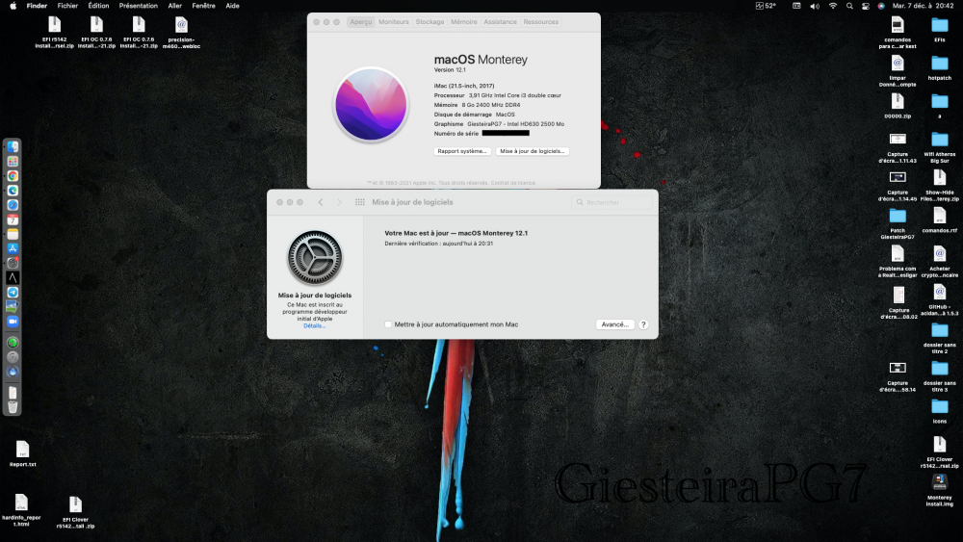Open the Apple menu
The width and height of the screenshot is (963, 542).
[13, 6]
